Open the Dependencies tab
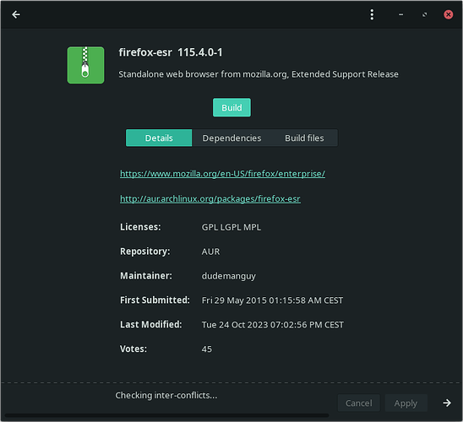Viewport: 463px width, 422px height. 231,138
